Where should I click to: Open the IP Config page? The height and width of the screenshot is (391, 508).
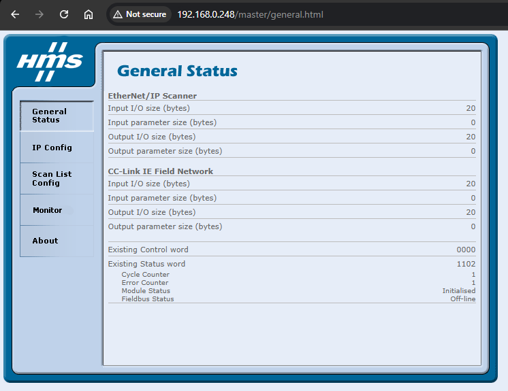[57, 148]
